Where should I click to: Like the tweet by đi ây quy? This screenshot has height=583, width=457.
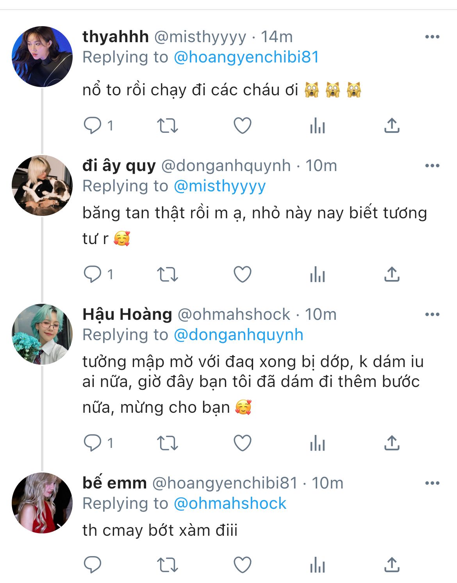pyautogui.click(x=242, y=275)
